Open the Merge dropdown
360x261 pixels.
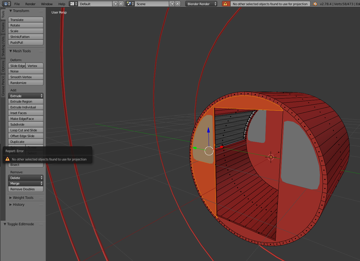tap(26, 183)
